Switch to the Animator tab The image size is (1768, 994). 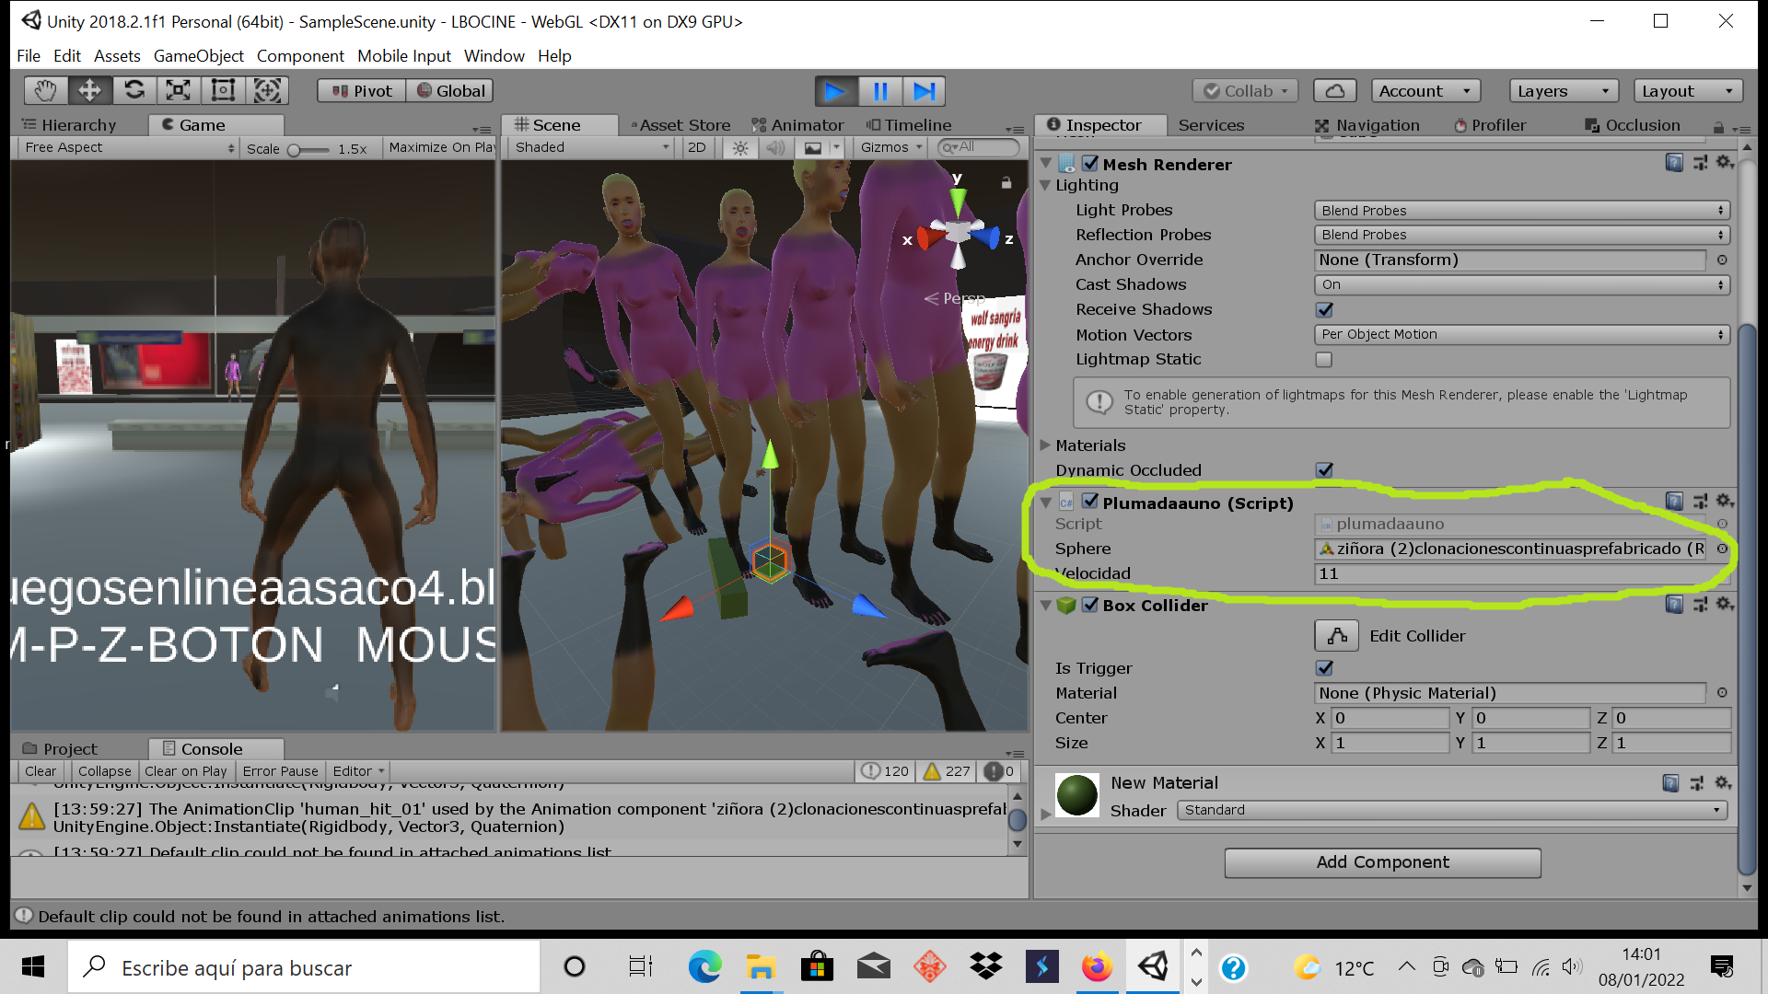[x=797, y=125]
